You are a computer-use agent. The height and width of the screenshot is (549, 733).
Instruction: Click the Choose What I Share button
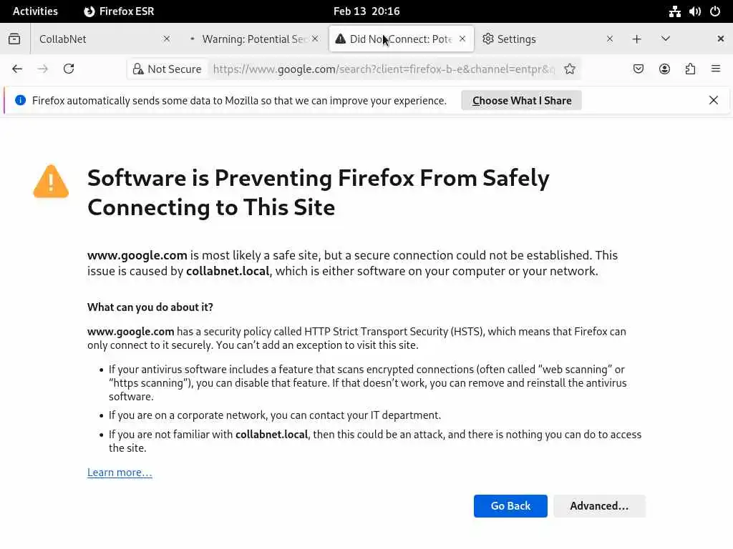tap(522, 101)
